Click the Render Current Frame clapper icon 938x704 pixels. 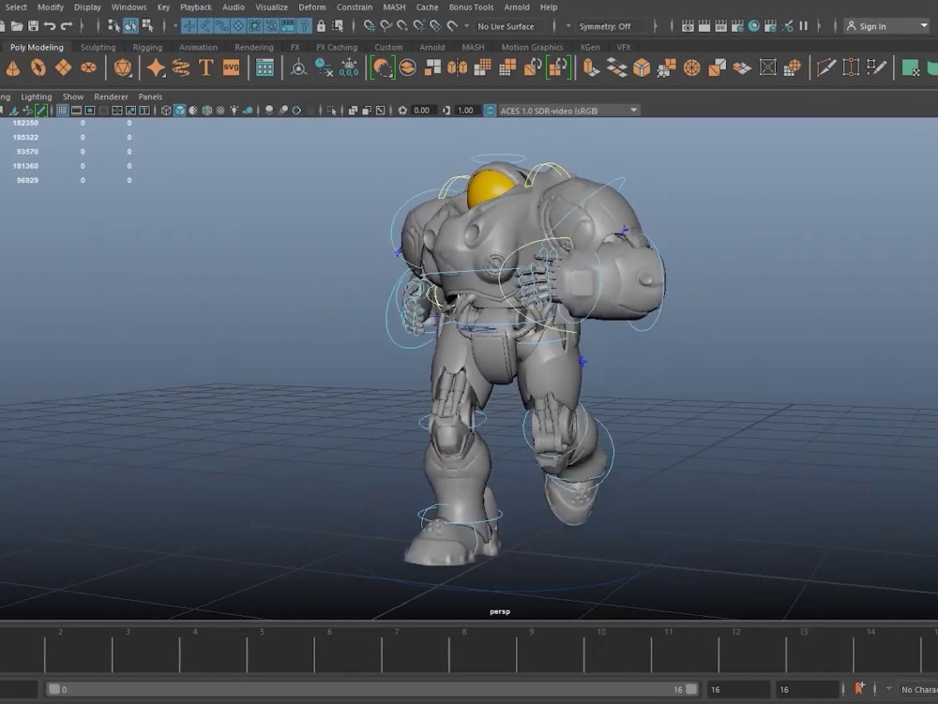tap(704, 26)
